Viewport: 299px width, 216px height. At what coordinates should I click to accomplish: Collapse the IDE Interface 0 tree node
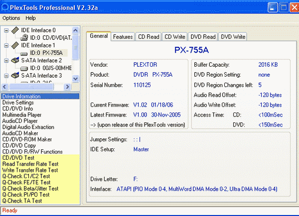6,30
